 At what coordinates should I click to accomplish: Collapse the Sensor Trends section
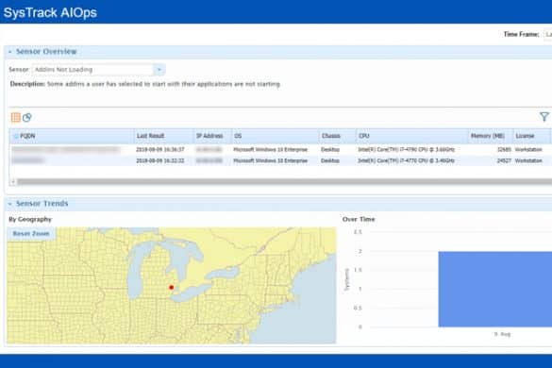[9, 204]
